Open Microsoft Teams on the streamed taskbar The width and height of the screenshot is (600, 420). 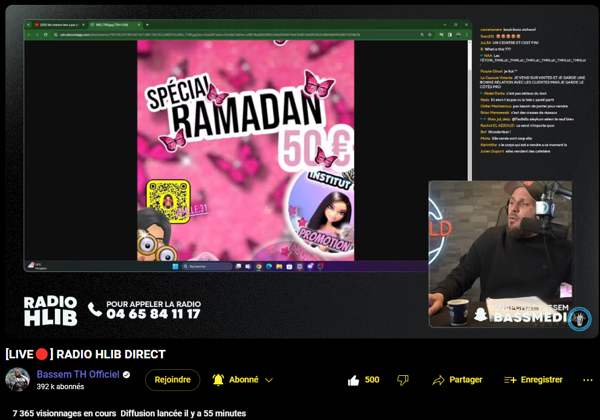[248, 267]
